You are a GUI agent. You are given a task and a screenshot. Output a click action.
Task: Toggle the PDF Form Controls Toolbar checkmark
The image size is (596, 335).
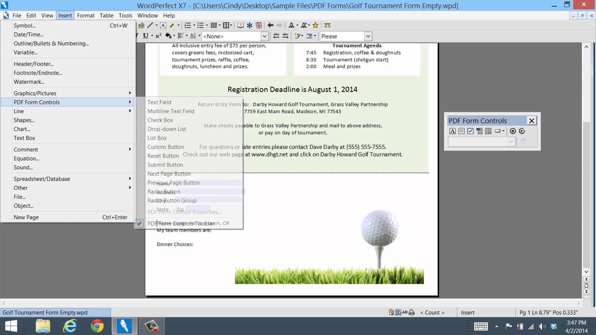coord(139,223)
